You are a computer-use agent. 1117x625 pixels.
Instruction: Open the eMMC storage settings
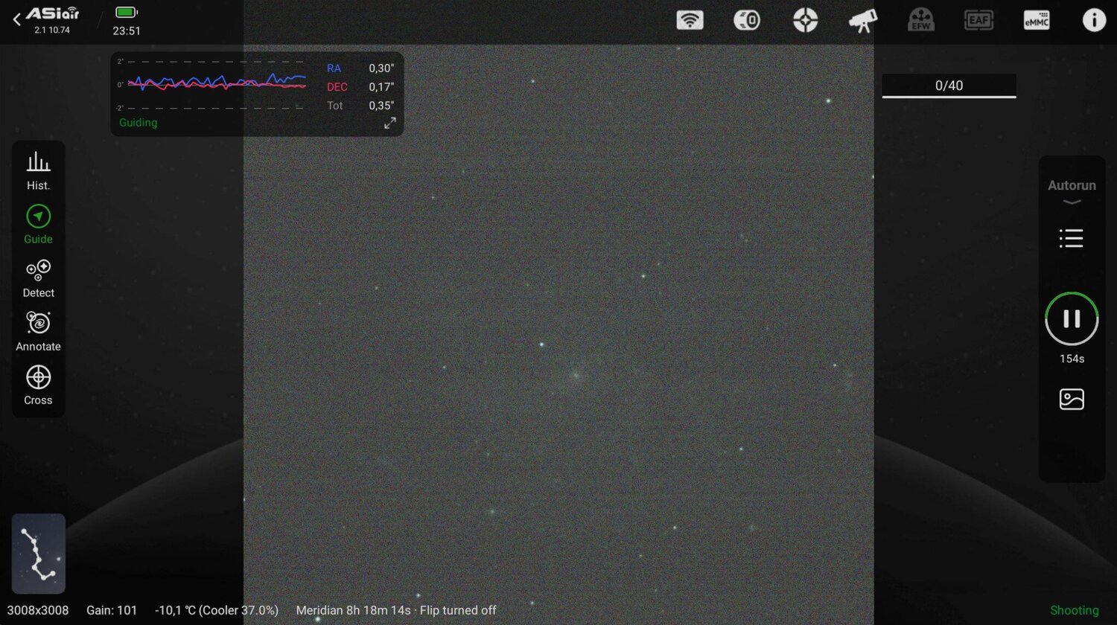click(x=1037, y=20)
